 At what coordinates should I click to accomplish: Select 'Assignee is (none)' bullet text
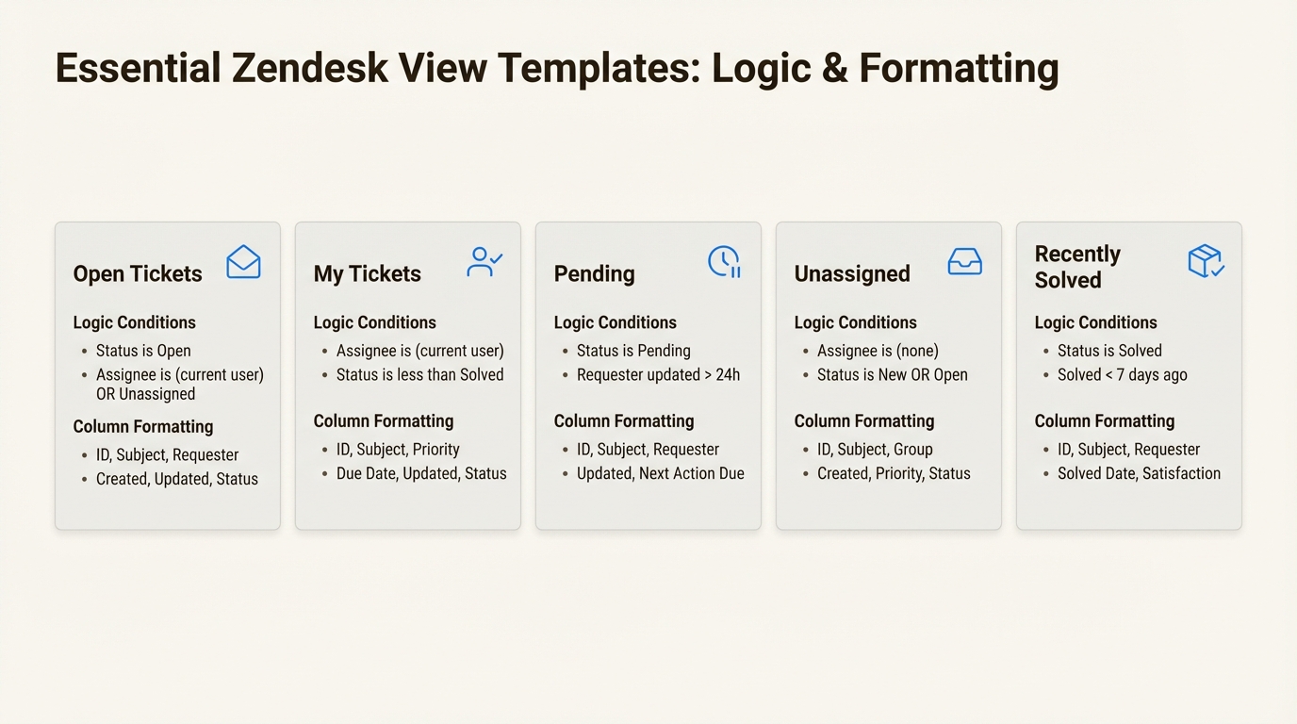tap(878, 351)
